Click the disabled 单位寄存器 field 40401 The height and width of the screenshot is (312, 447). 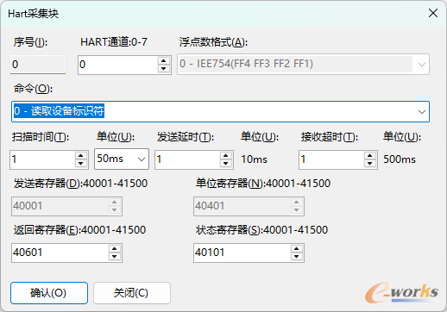click(249, 206)
